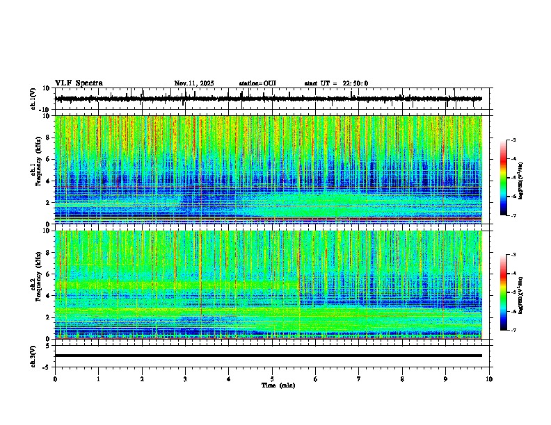Click the "ch.3(V)" axis label

click(33, 356)
